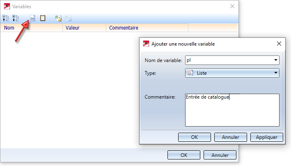Click the clipboard paste icon

point(43,18)
